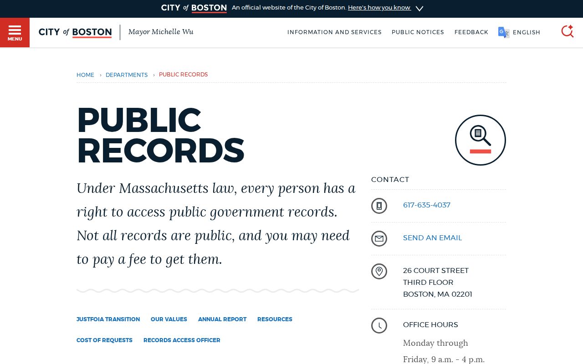
Task: Click the Google Translate icon
Action: (504, 32)
